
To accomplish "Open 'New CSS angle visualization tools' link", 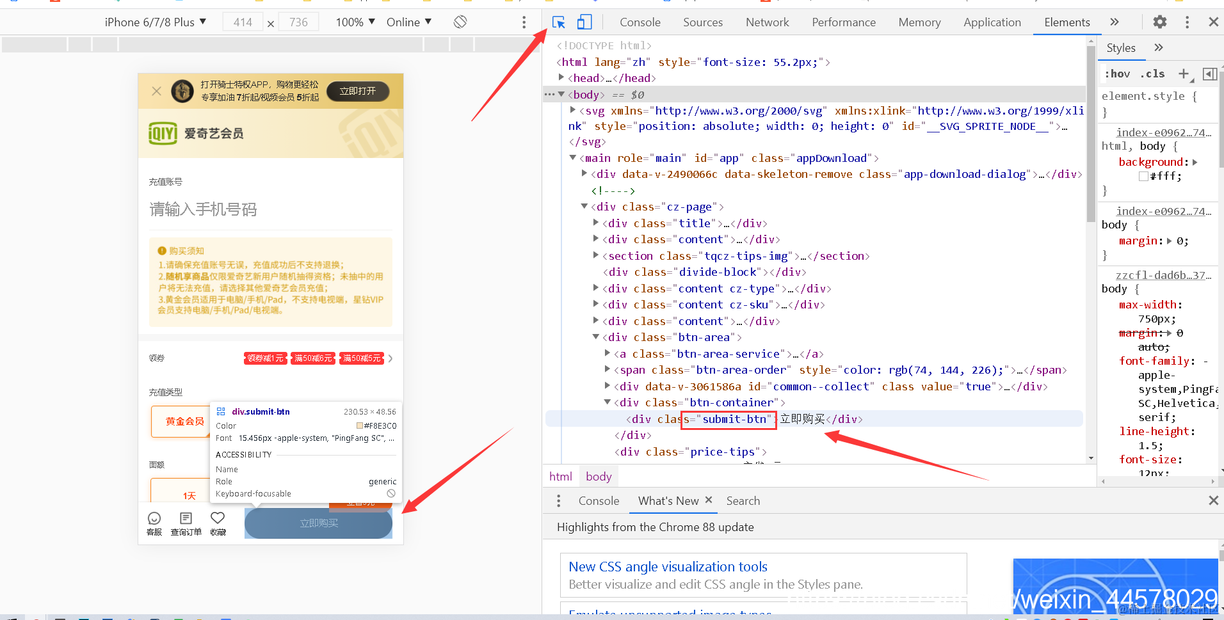I will [668, 567].
